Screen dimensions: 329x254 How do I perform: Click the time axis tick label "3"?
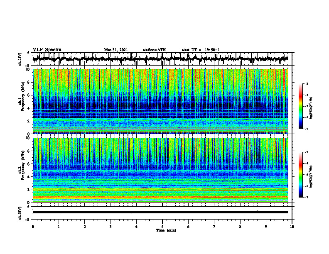click(x=110, y=227)
